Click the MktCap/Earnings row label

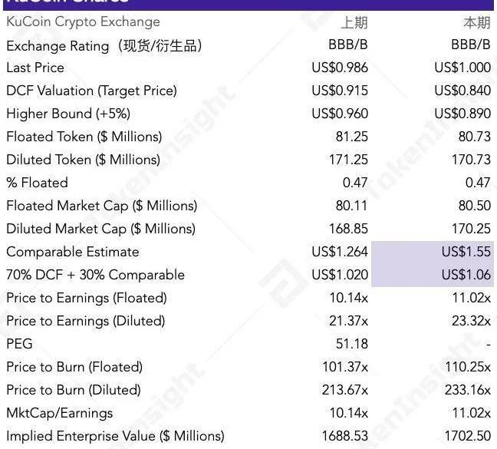click(x=59, y=413)
